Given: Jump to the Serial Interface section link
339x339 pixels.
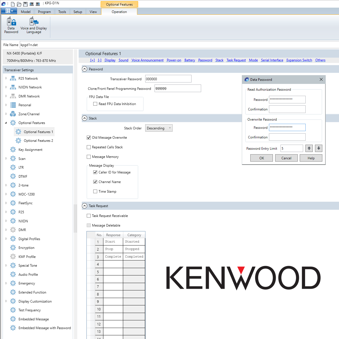Looking at the screenshot, I should pos(272,60).
